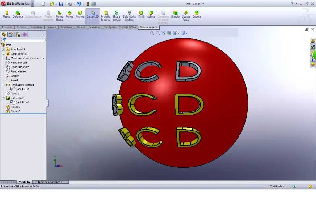This screenshot has height=197, width=316.
Task: Open the FeatureManager design tree tab
Action: 4,34
